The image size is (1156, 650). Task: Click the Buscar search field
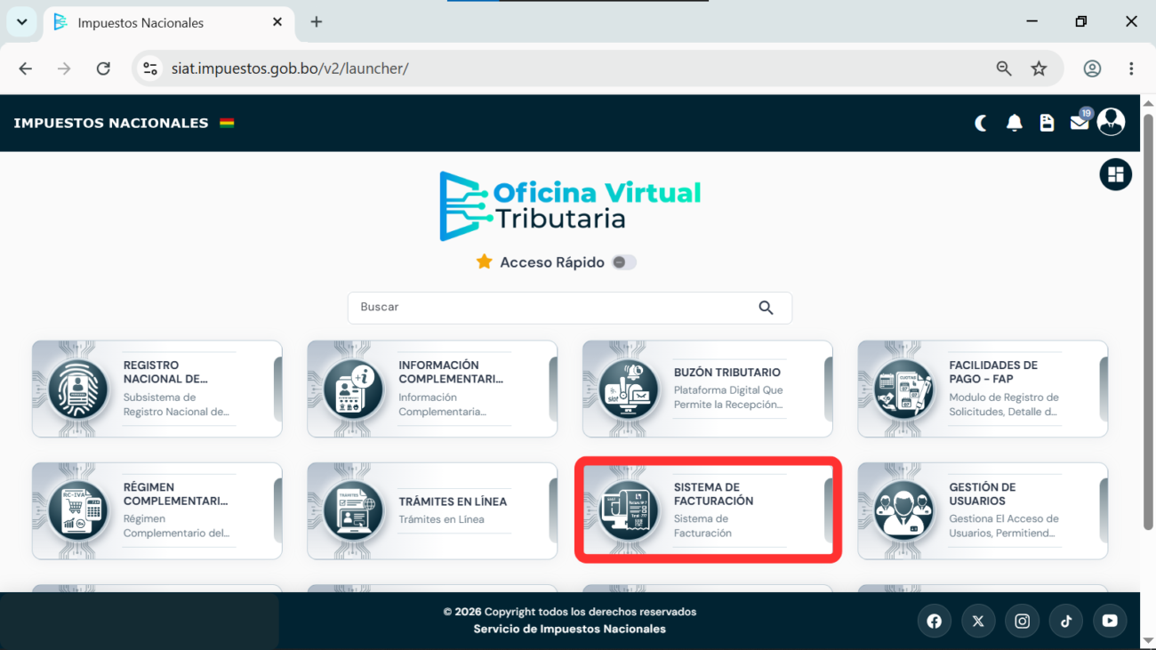(569, 308)
